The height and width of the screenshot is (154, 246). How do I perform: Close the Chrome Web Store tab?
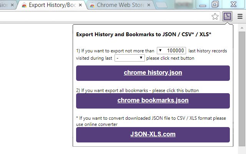click(x=149, y=5)
